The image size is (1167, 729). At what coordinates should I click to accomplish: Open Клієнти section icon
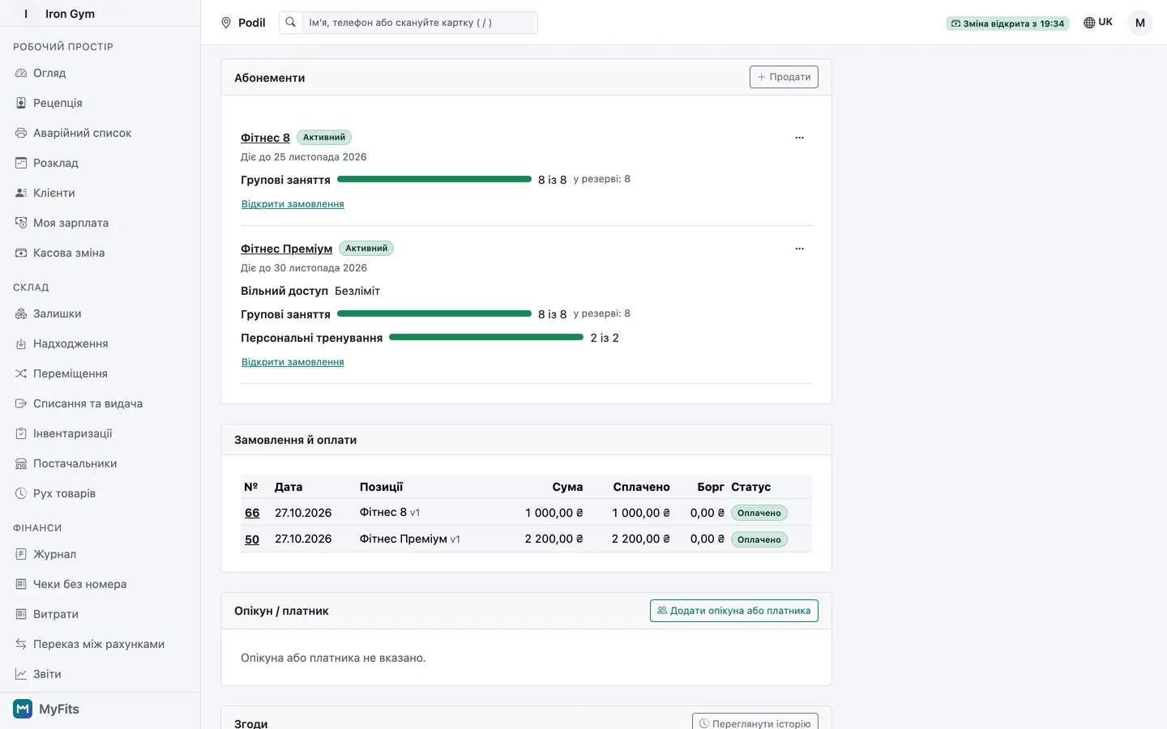21,193
